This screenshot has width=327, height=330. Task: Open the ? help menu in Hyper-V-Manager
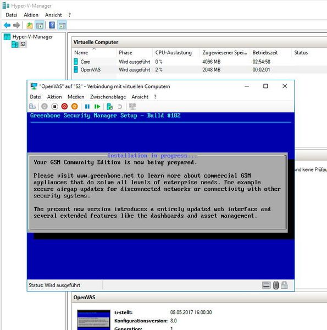coord(69,15)
